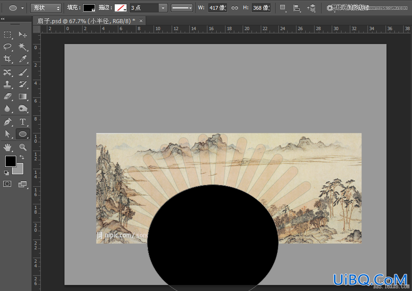Open the stroke width dropdown arrow
The width and height of the screenshot is (412, 291).
click(x=163, y=8)
